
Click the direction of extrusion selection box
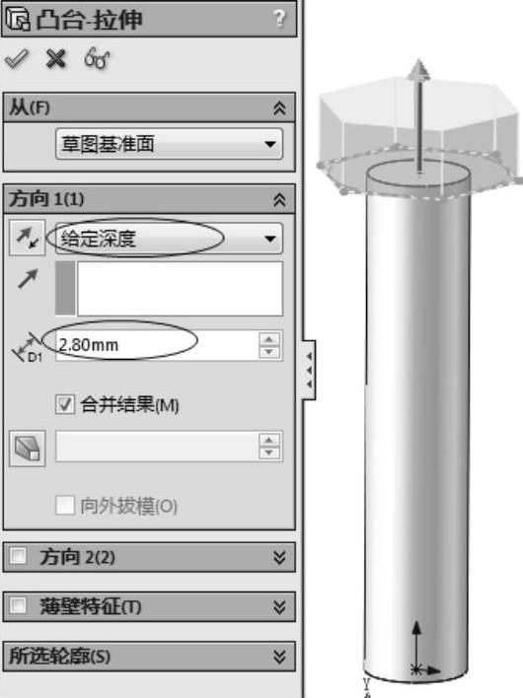180,289
